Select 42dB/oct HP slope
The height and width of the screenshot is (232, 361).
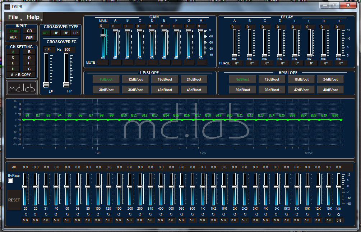point(301,90)
